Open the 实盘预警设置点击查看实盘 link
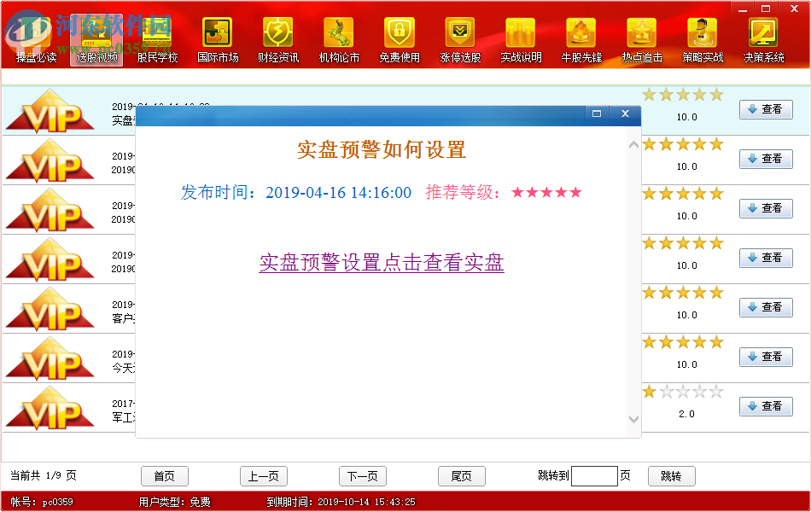 pyautogui.click(x=381, y=265)
